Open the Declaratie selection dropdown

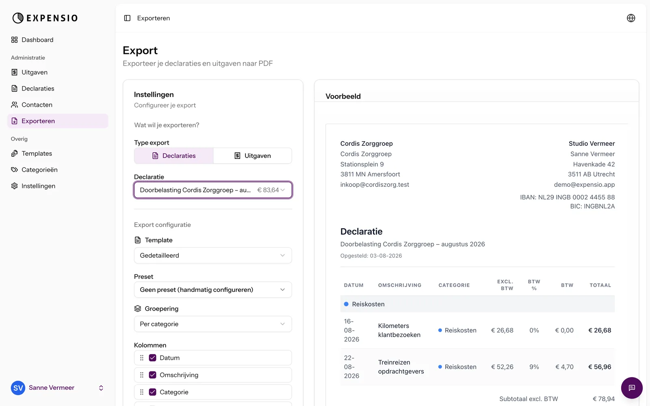point(213,190)
